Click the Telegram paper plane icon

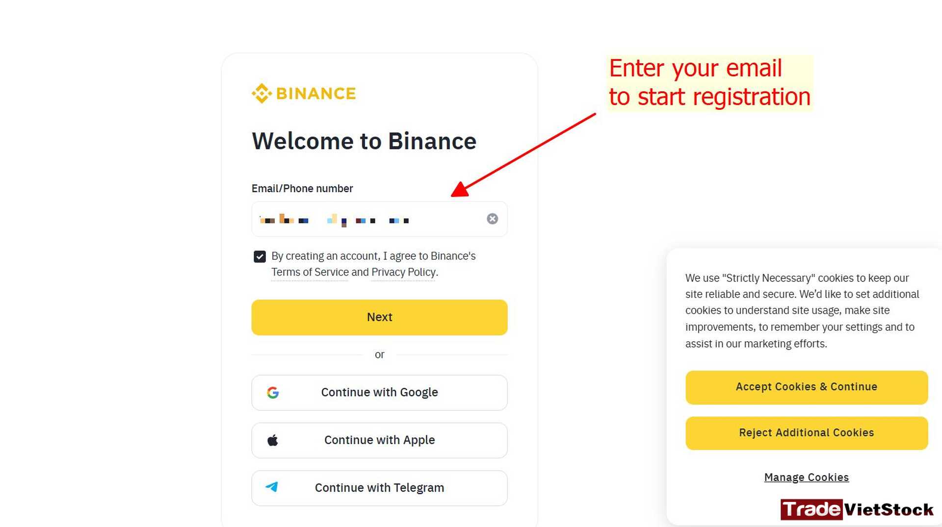tap(273, 487)
